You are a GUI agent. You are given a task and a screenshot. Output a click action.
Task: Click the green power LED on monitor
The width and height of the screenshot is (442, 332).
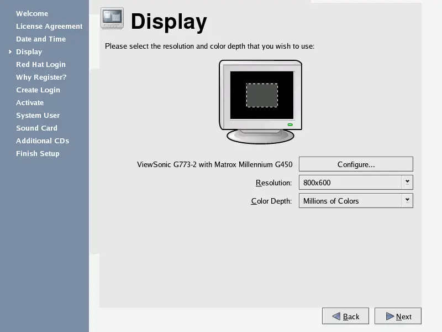[290, 125]
